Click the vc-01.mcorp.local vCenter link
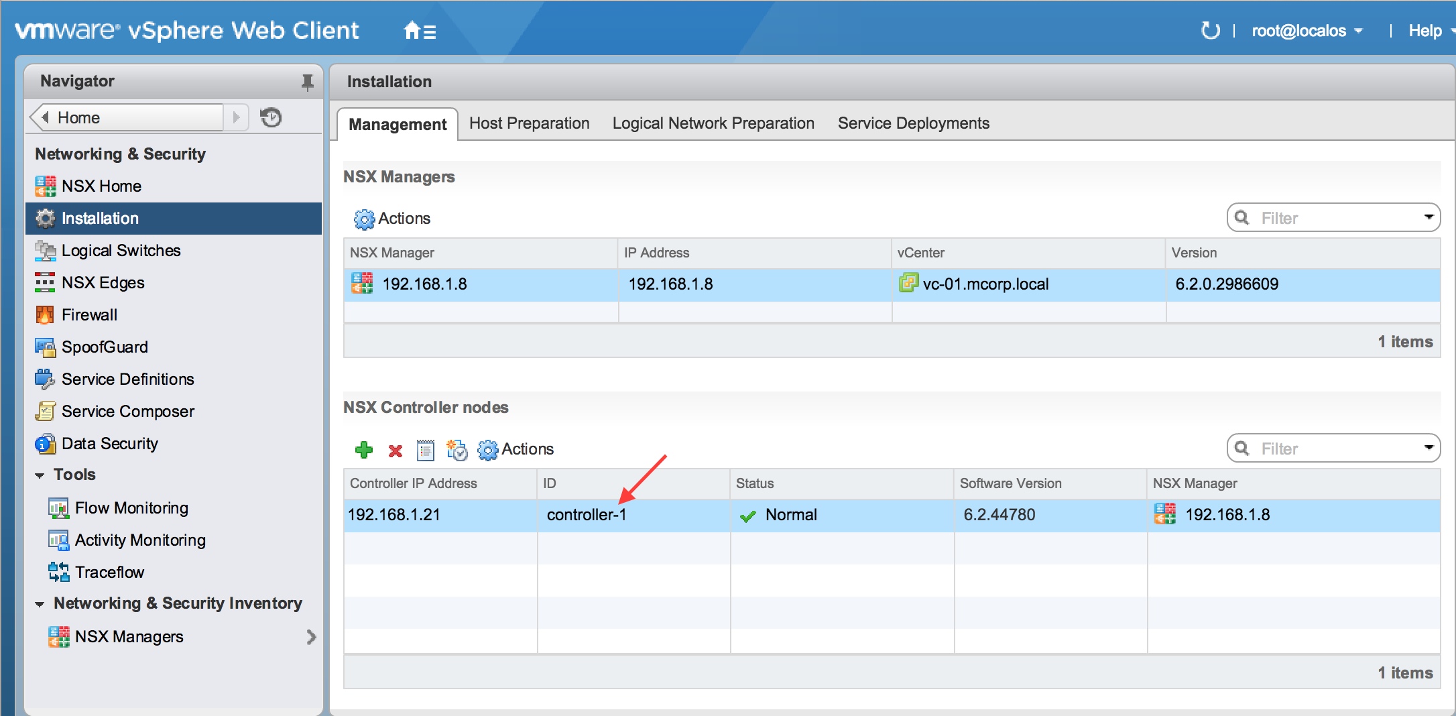 pos(985,284)
